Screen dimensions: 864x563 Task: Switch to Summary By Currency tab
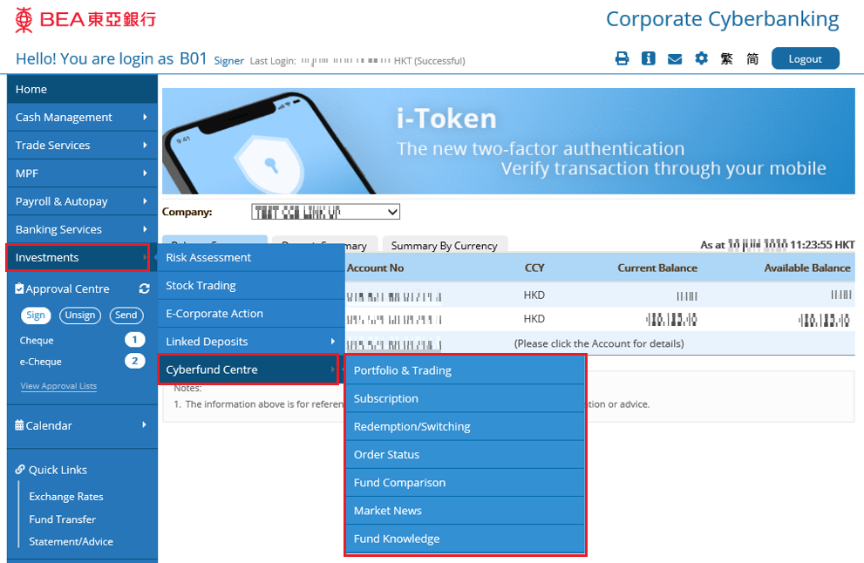tap(445, 245)
